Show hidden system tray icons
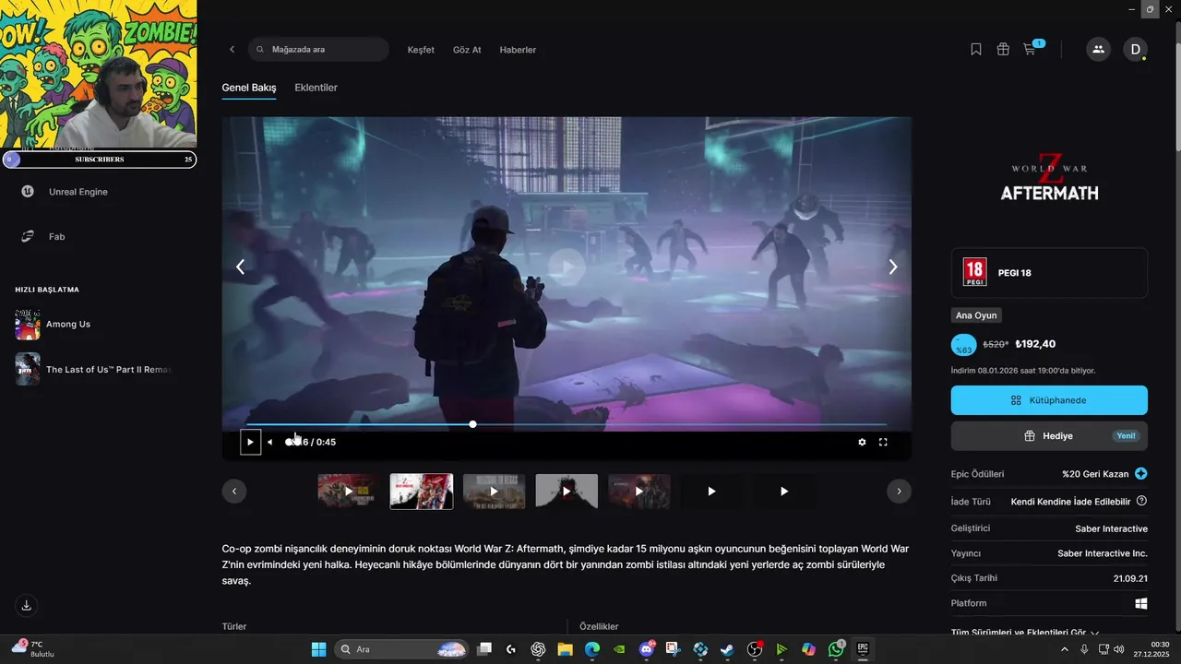 (x=1065, y=649)
